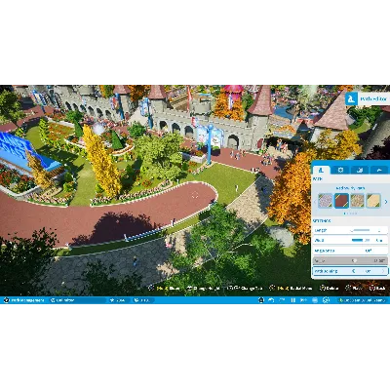Toggle the angle snap setting row
The height and width of the screenshot is (390, 390).
[x=350, y=251]
